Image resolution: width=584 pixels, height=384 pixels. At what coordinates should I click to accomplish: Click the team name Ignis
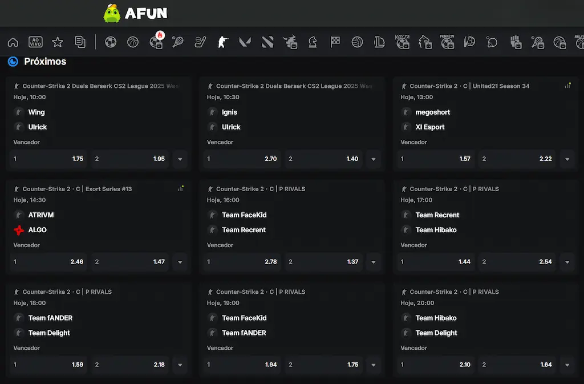[229, 112]
